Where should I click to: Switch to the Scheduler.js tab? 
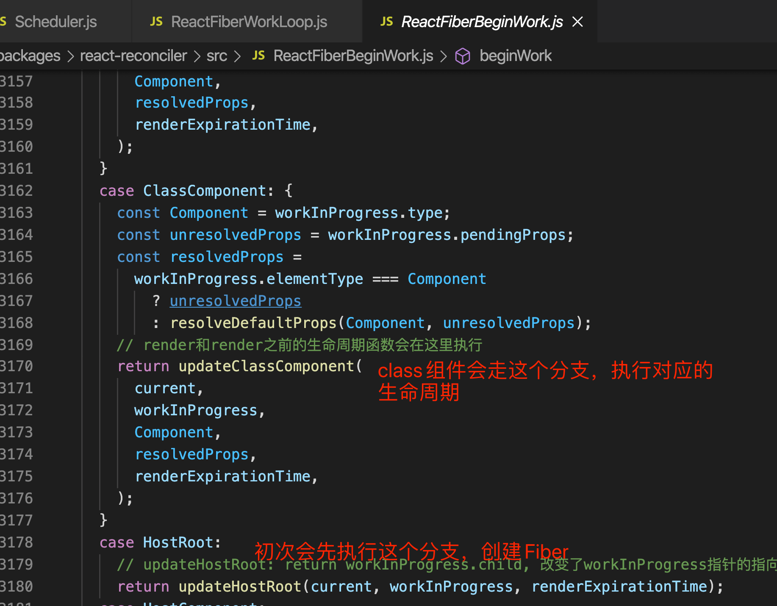(x=55, y=22)
